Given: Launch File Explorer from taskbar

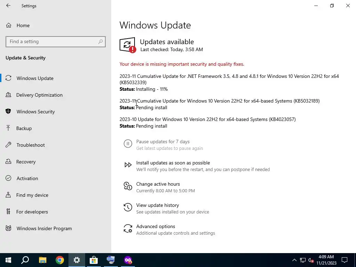Looking at the screenshot, I should pos(42,260).
